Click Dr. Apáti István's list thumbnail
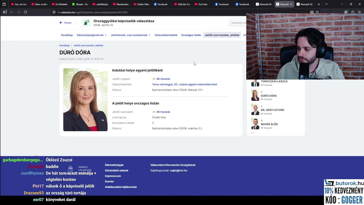 (255, 110)
